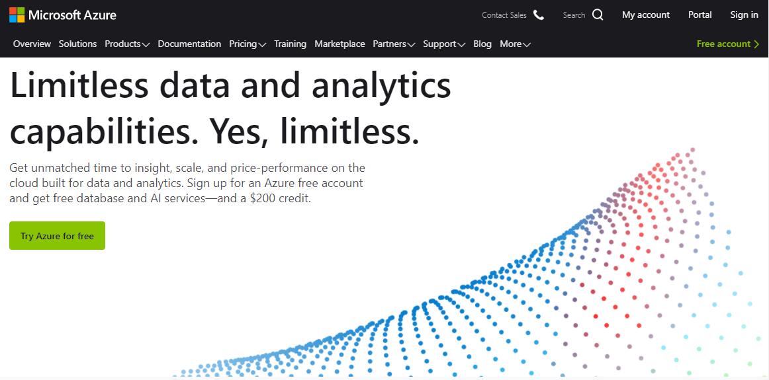This screenshot has width=769, height=380.
Task: Click the green Try Azure for free button
Action: tap(57, 235)
